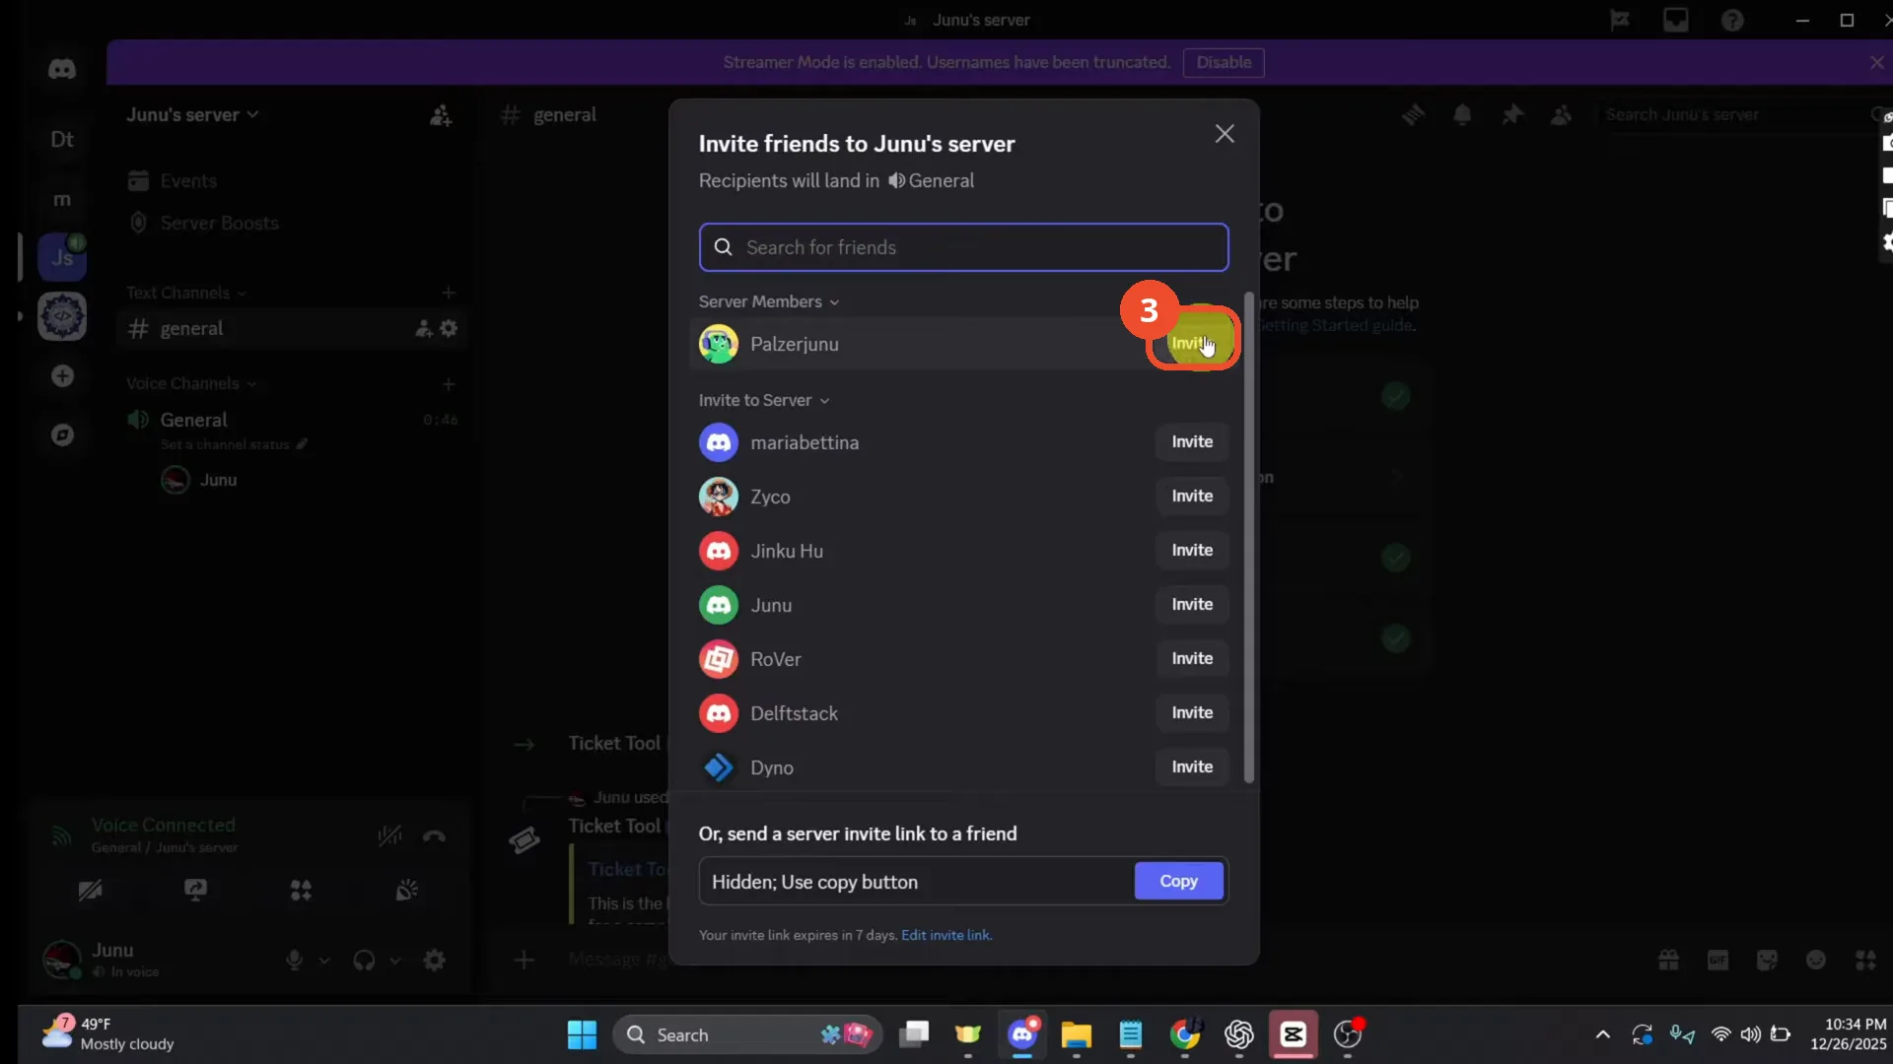Click the Add a Server plus icon
Viewport: 1893px width, 1064px height.
click(x=62, y=376)
